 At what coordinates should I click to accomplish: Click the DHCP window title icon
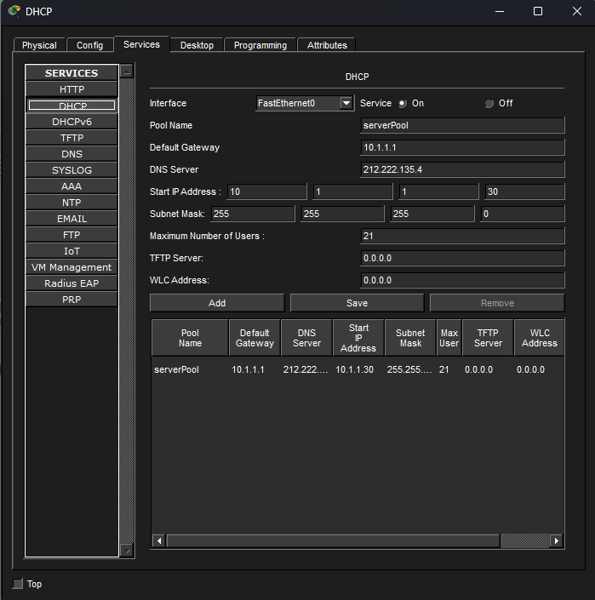(x=14, y=11)
